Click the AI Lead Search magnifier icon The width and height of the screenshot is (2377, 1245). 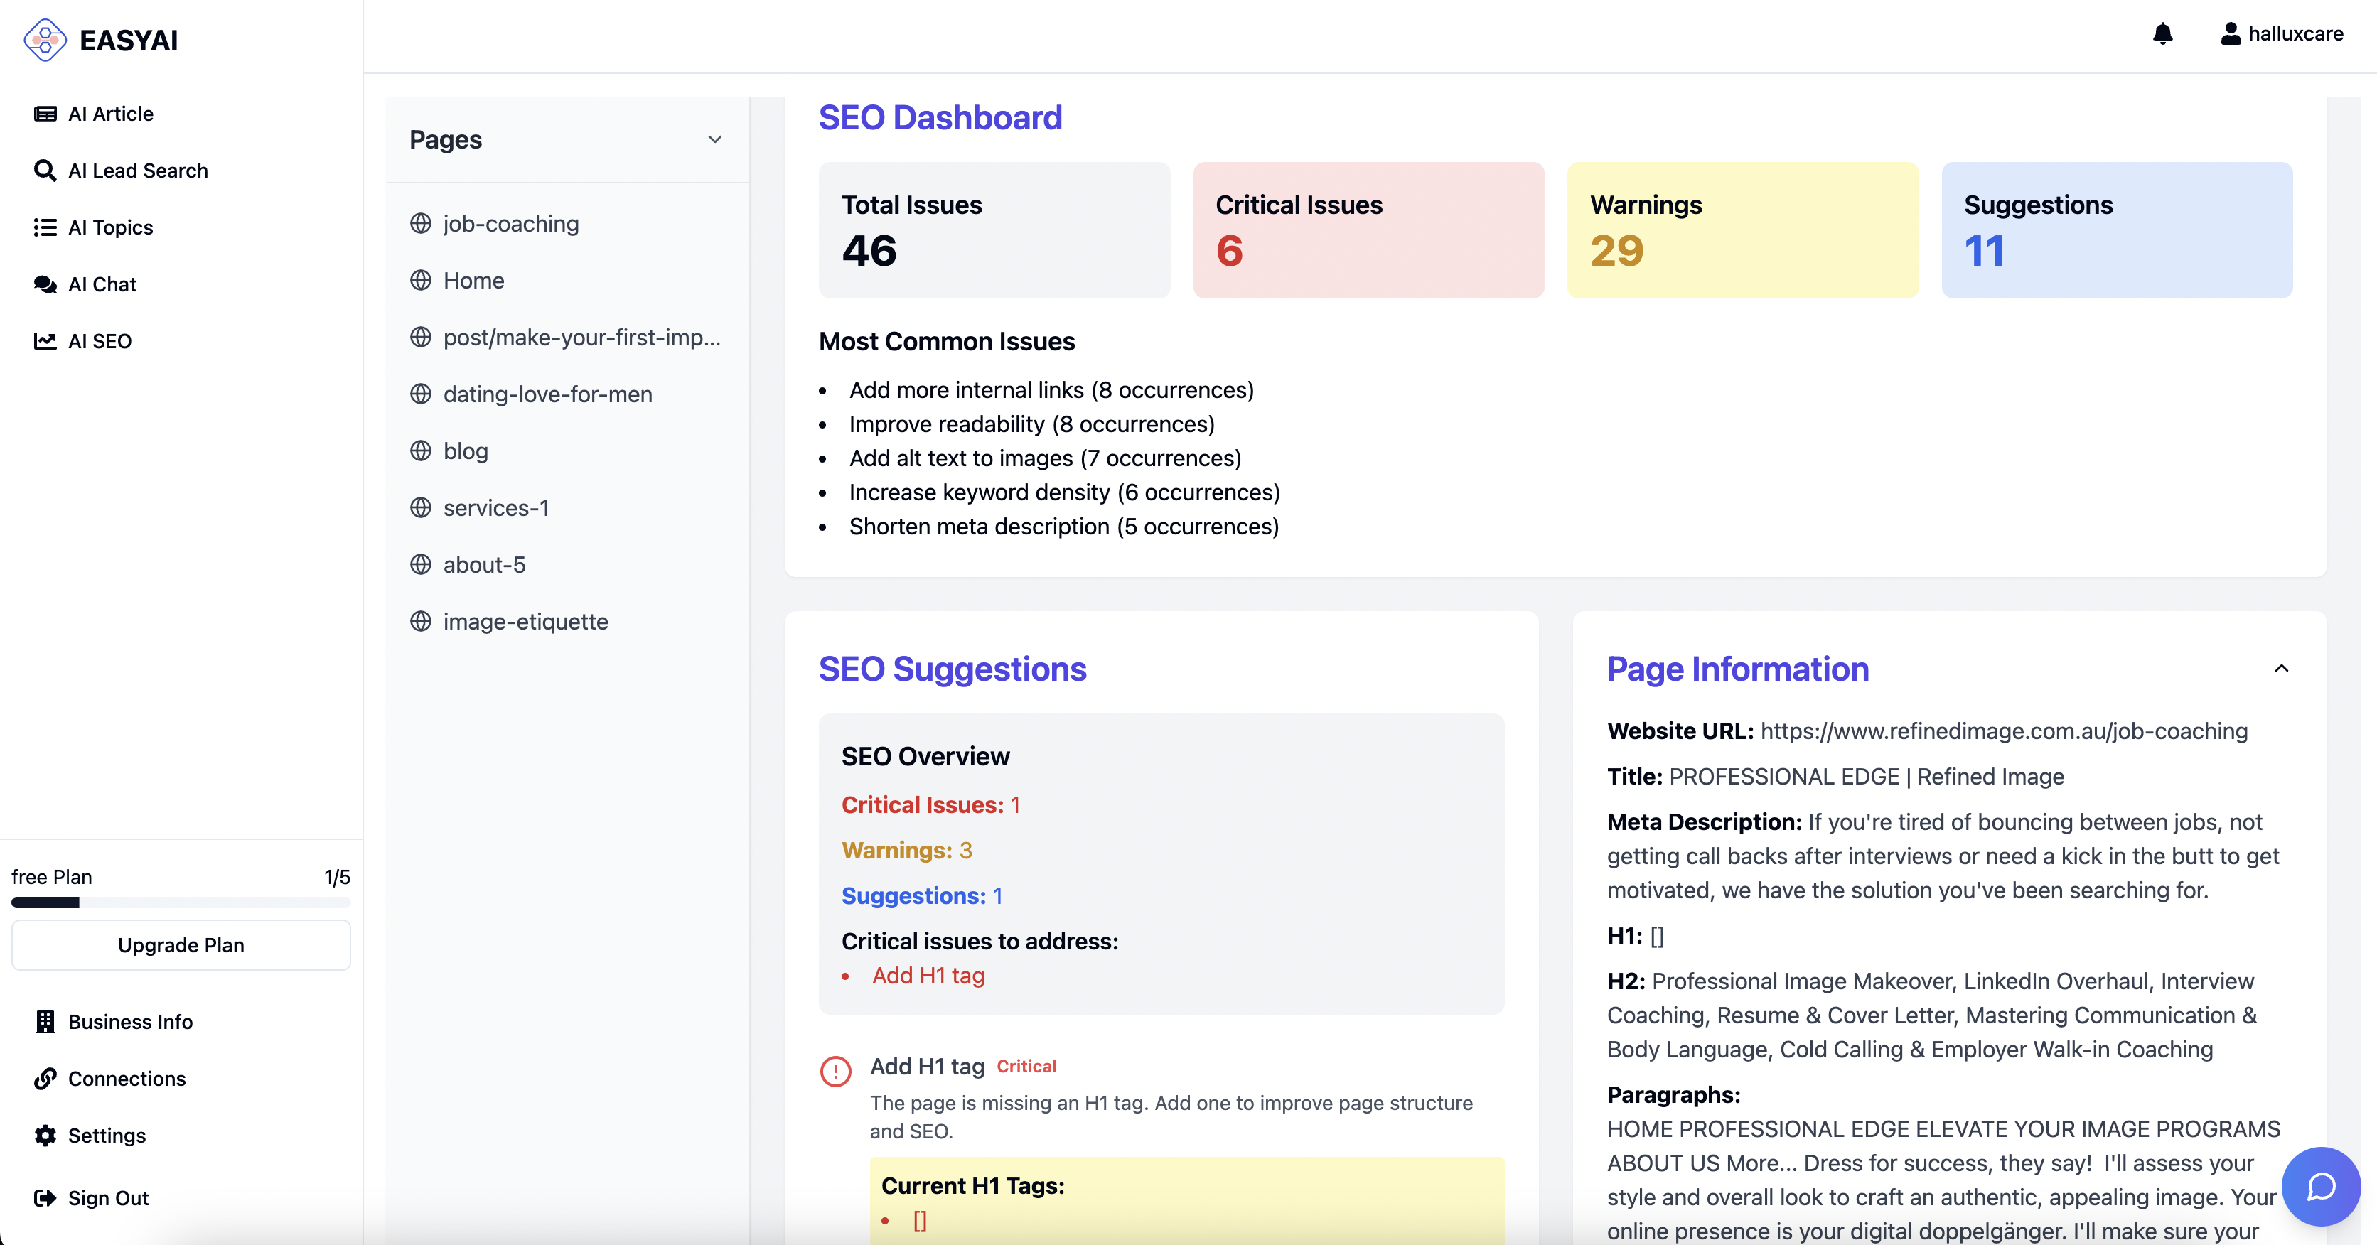(x=44, y=171)
